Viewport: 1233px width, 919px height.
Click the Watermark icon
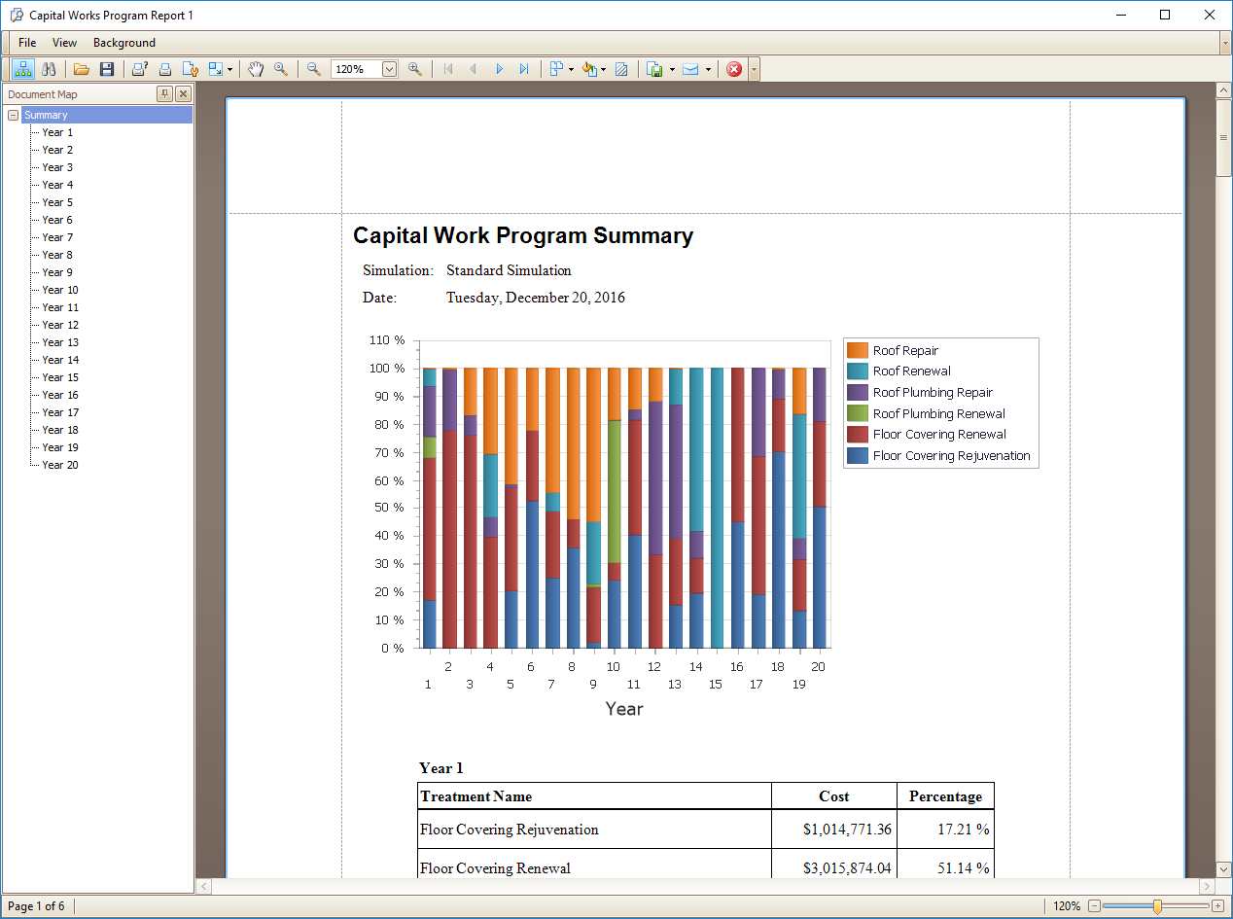[x=621, y=68]
